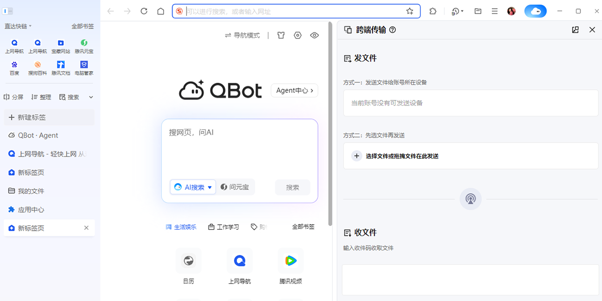
Task: Click 当前账号没有可发送设备 box
Action: 471,103
